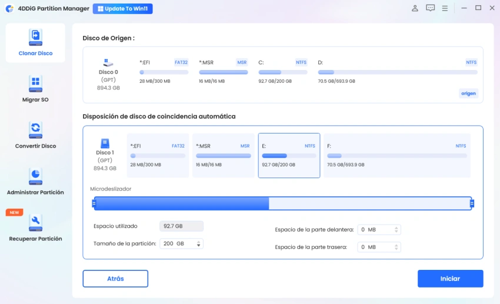The width and height of the screenshot is (500, 304).
Task: Decrease Espacio de la parte trasera value
Action: tap(396, 249)
